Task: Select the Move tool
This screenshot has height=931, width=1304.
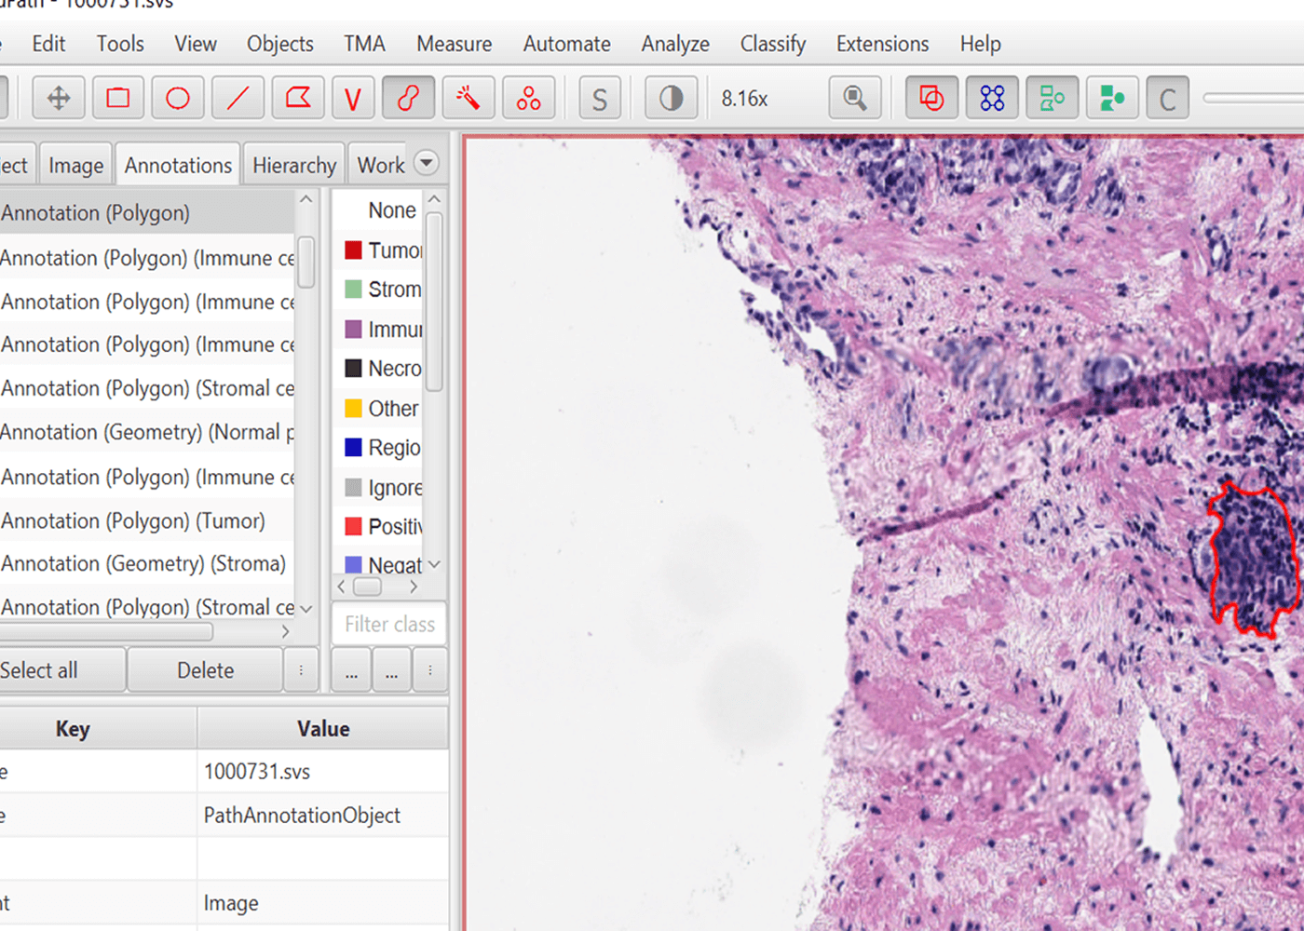Action: pos(58,97)
